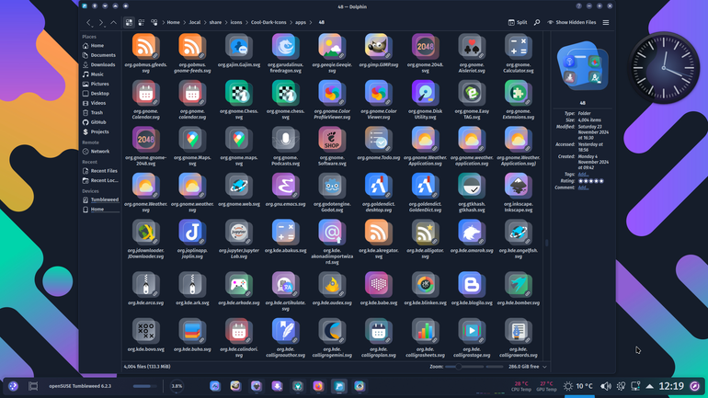Navigate to Cool-Dark-Icons in breadcrumb
708x398 pixels.
pyautogui.click(x=268, y=22)
